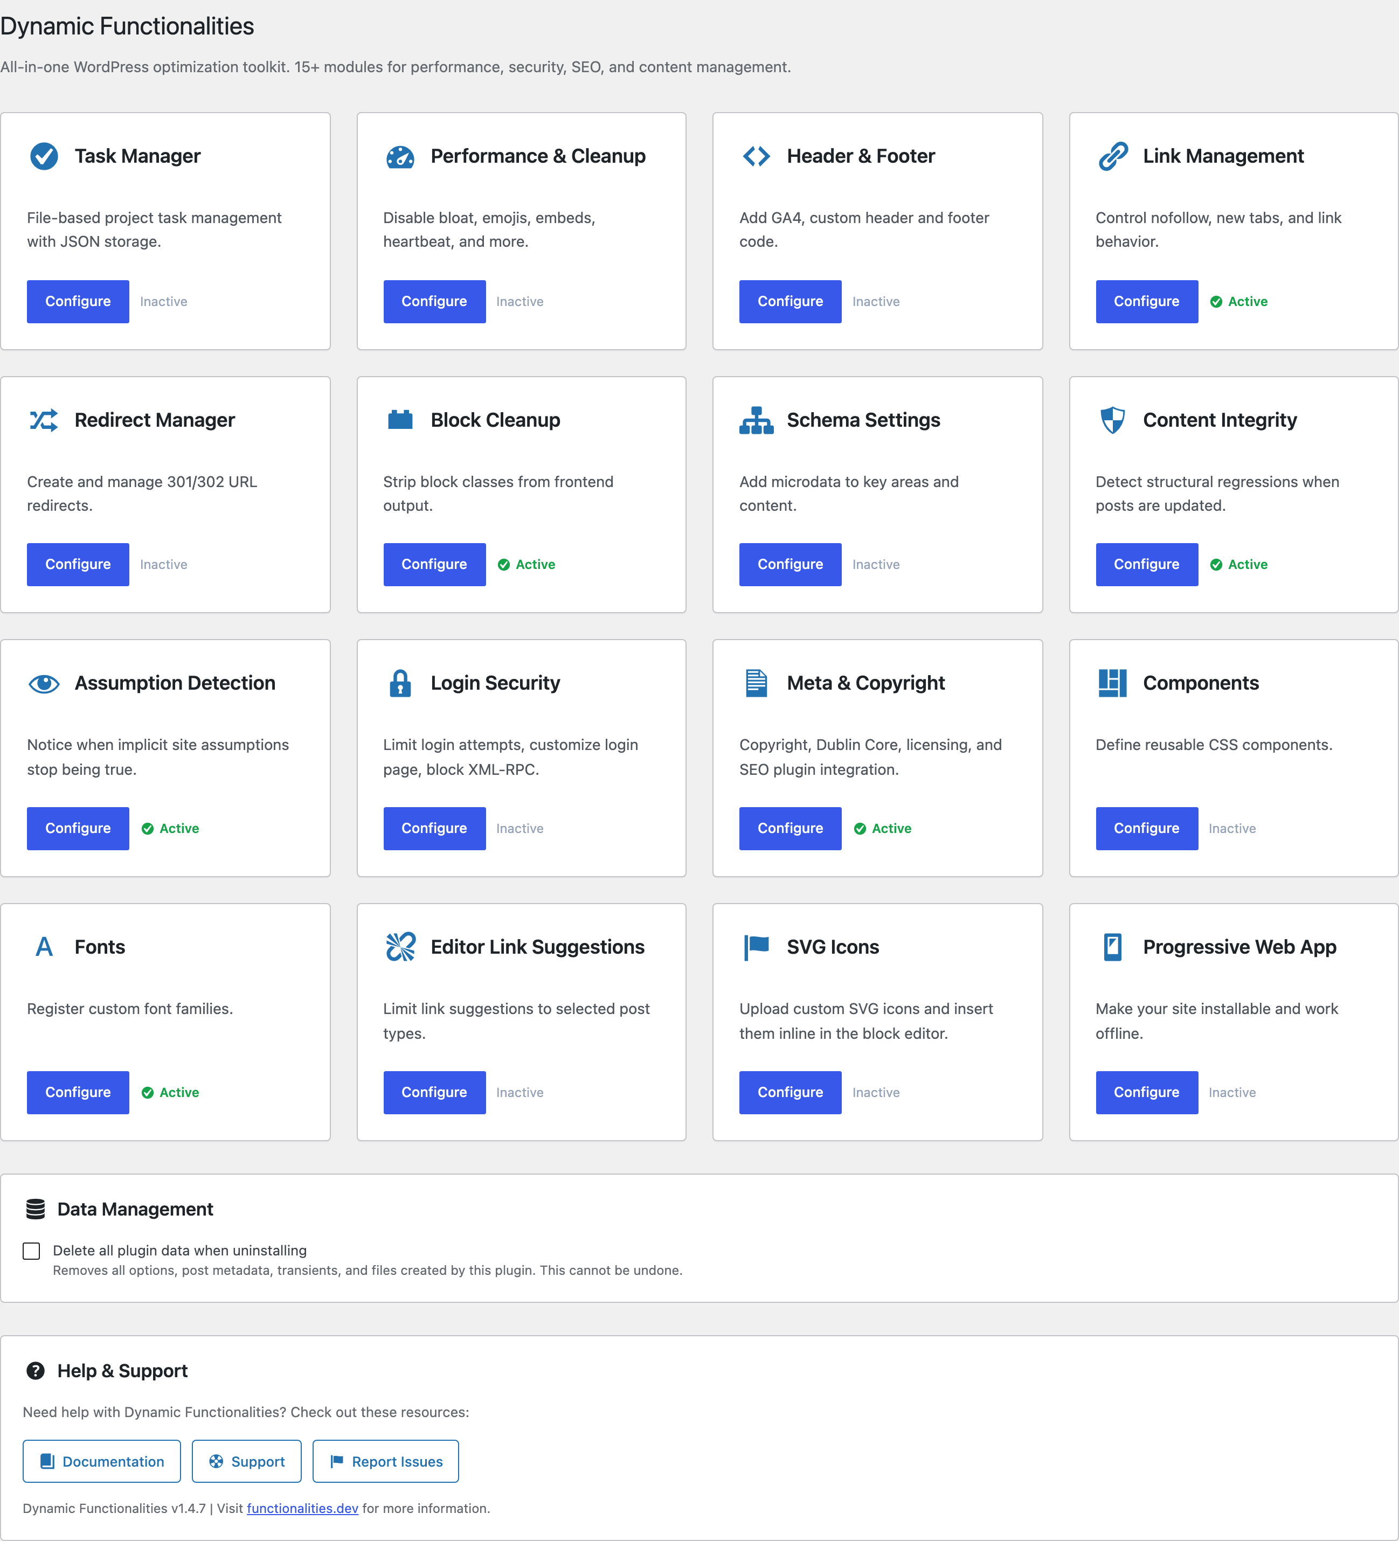1399x1541 pixels.
Task: Click Inactive status on SVG Icons card
Action: pyautogui.click(x=876, y=1093)
